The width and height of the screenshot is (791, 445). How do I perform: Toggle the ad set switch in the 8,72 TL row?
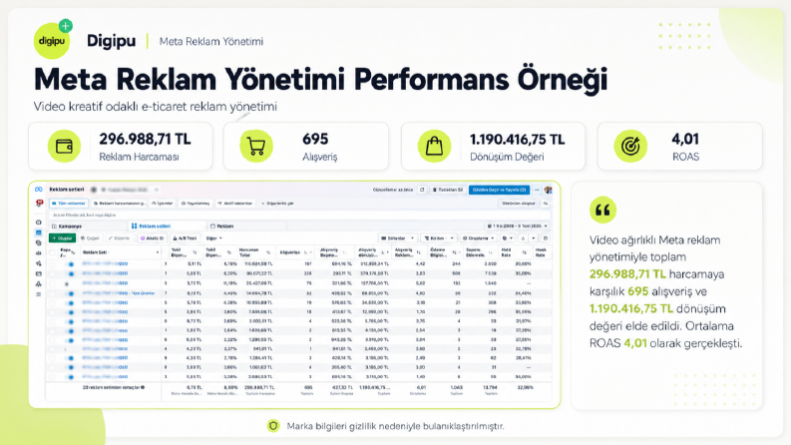pos(70,321)
